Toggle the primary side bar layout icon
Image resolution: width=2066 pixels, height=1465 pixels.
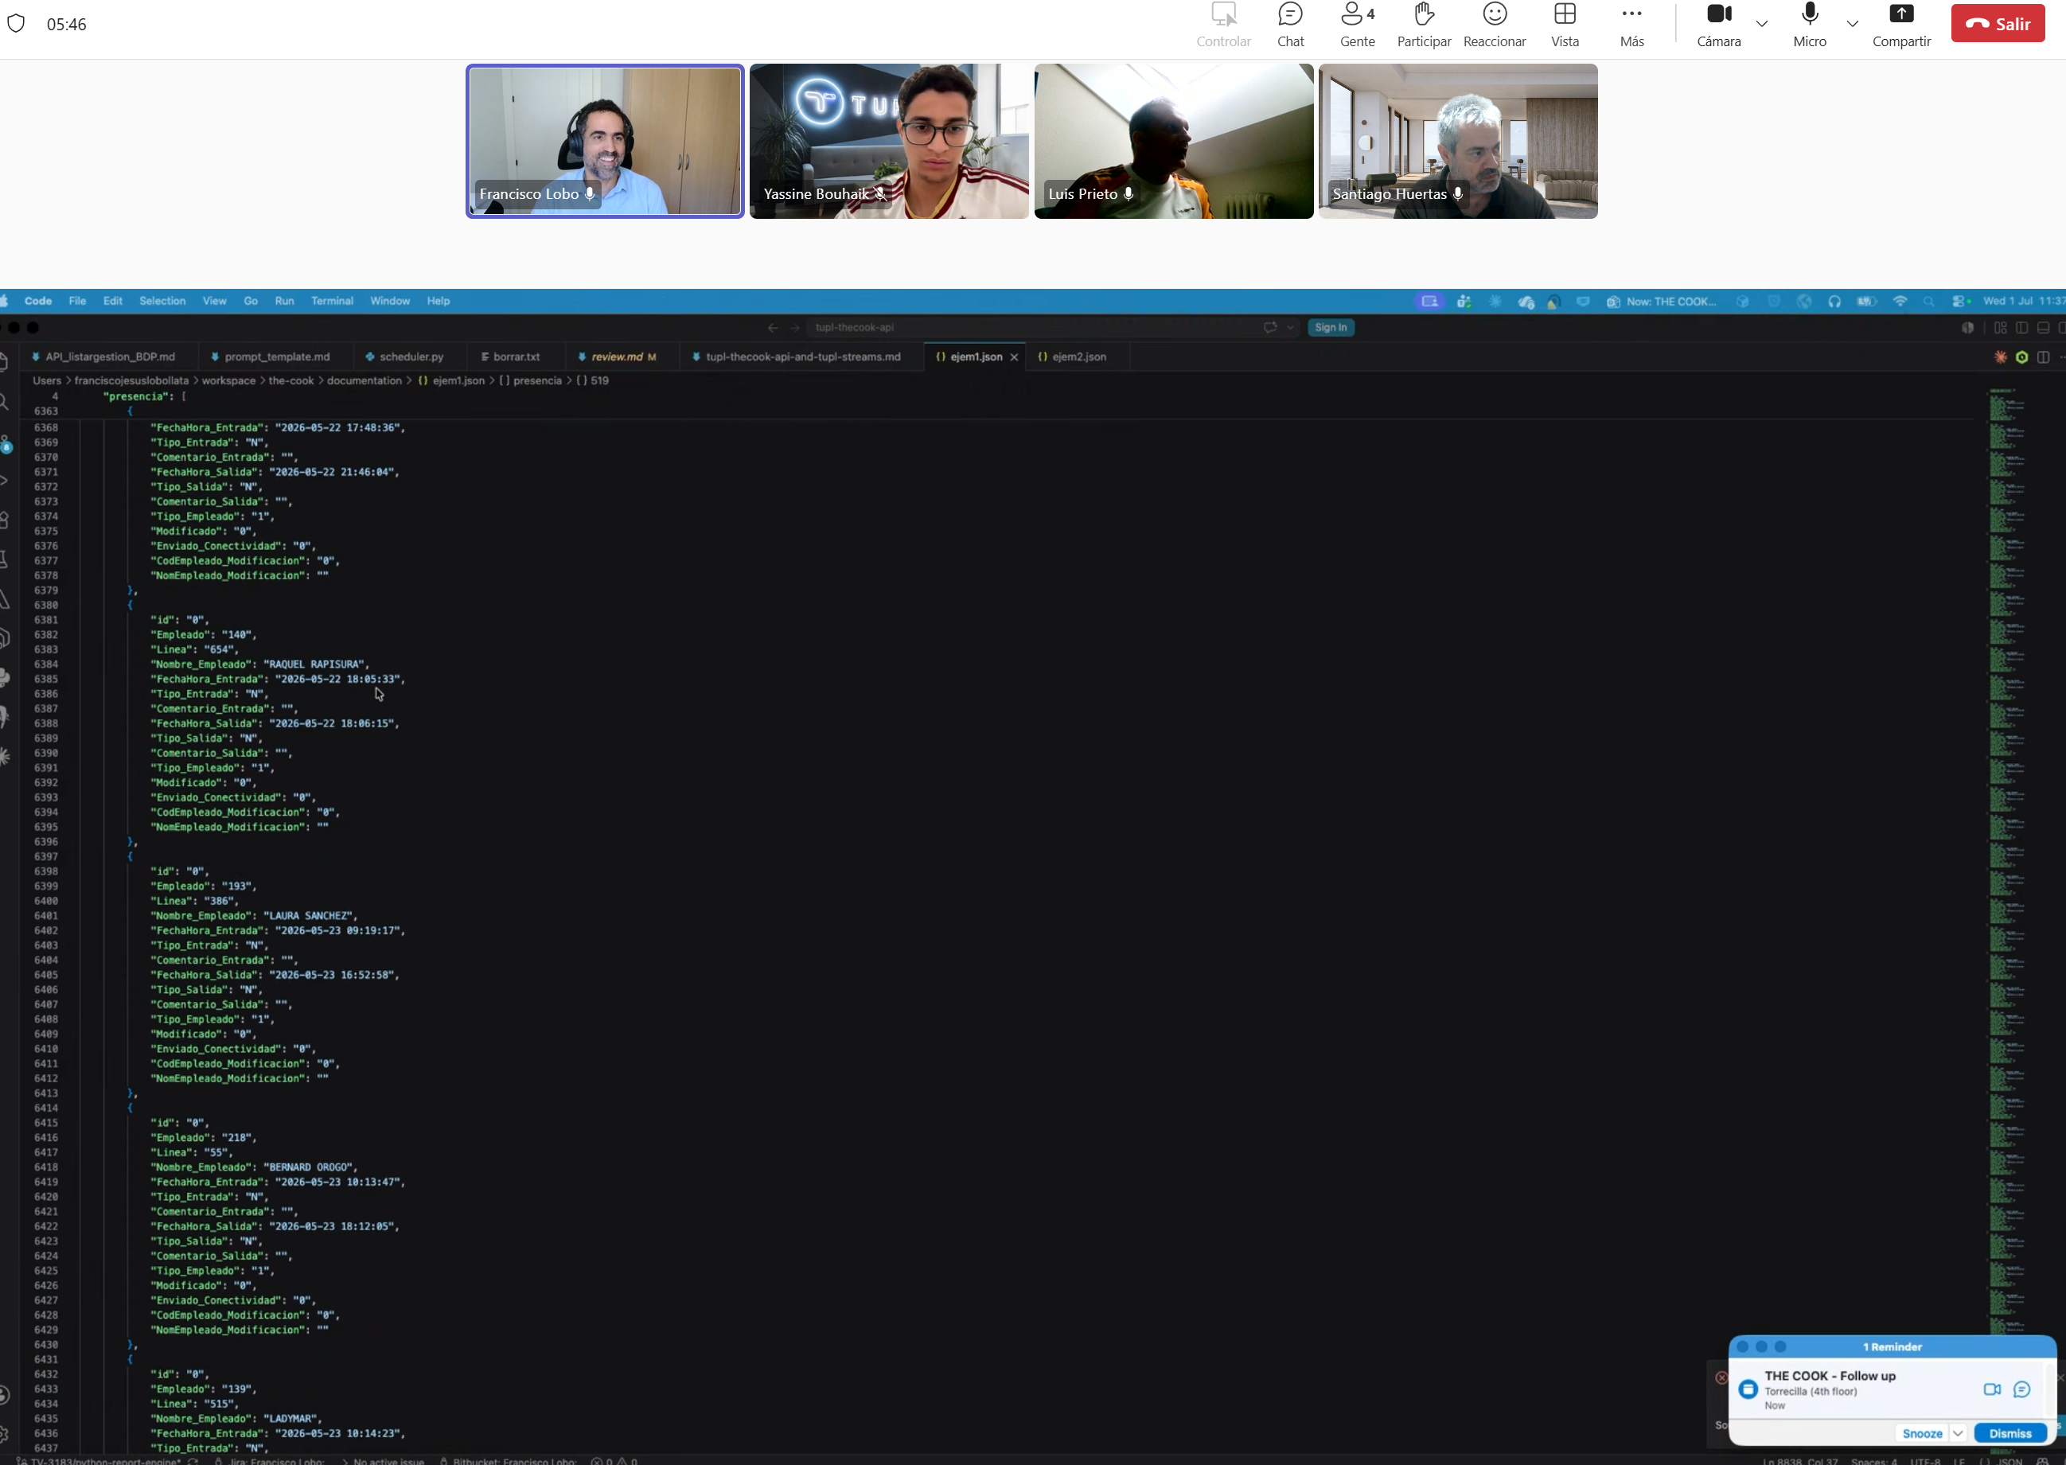click(x=2021, y=328)
